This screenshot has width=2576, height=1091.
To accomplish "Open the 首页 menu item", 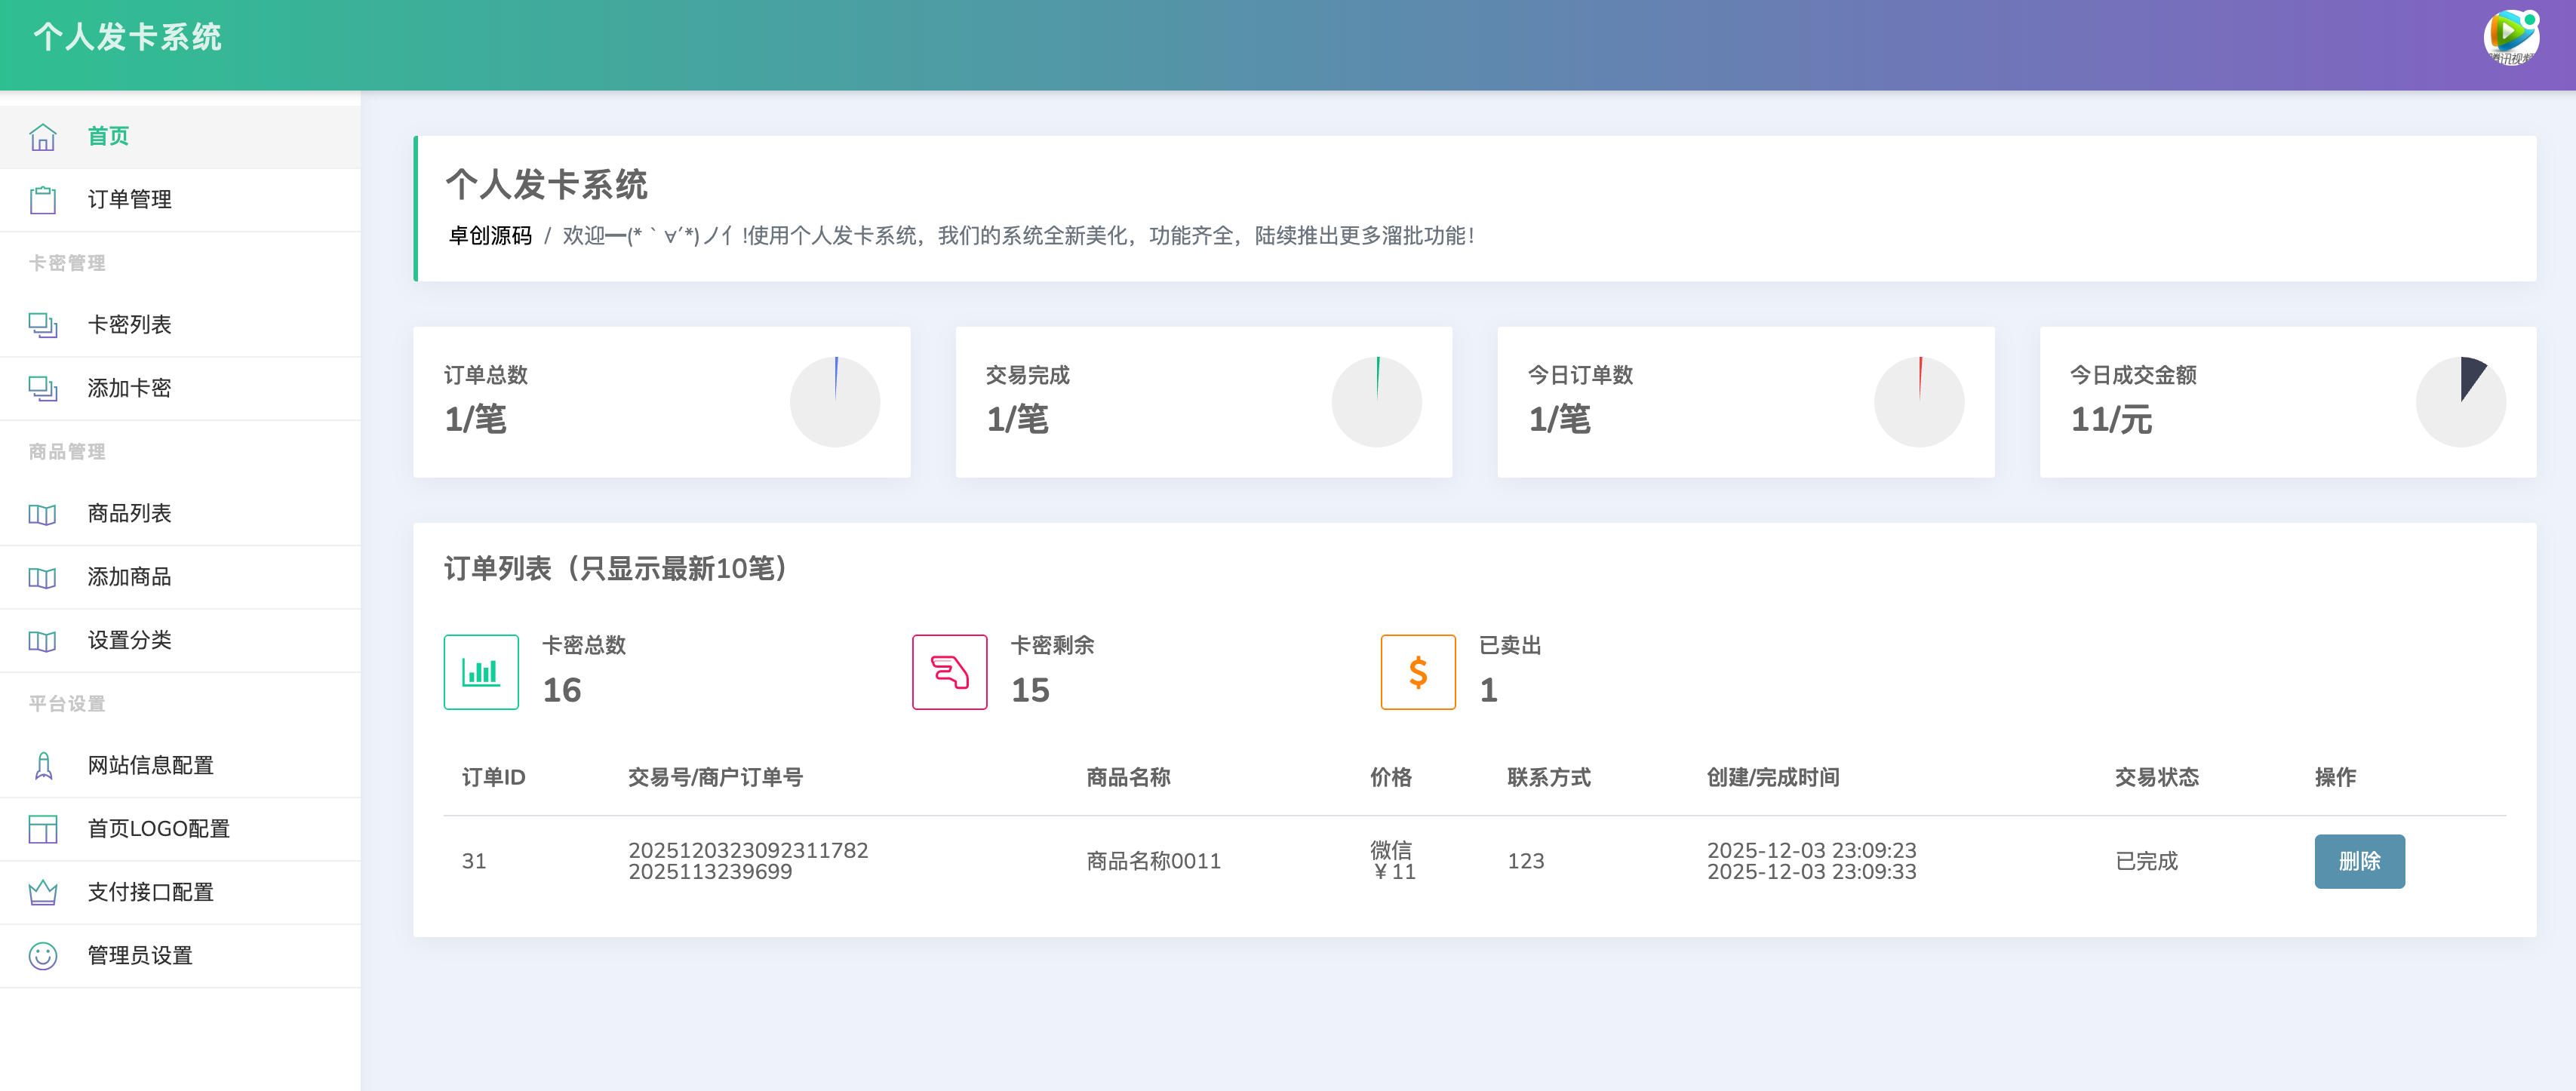I will [180, 136].
